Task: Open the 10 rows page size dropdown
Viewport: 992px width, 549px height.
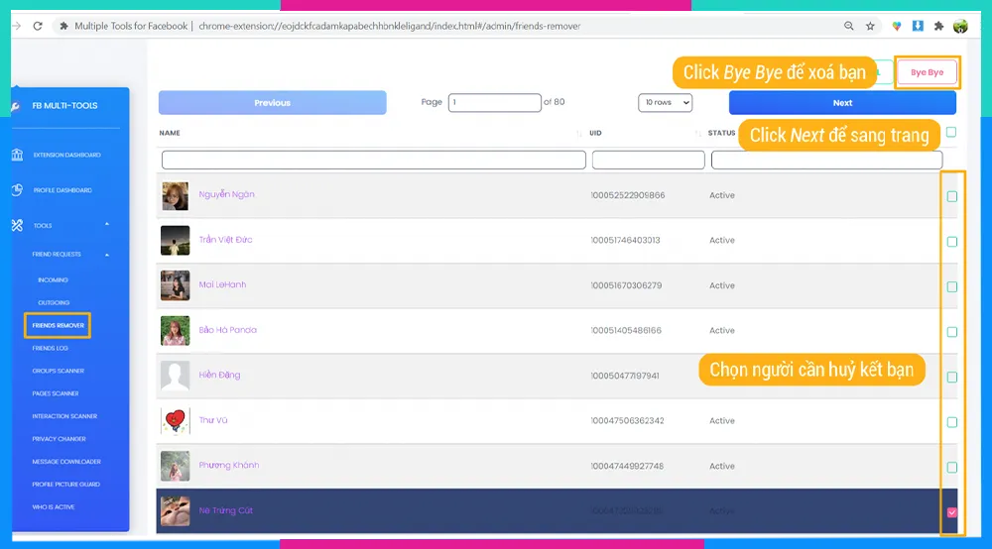Action: click(665, 103)
